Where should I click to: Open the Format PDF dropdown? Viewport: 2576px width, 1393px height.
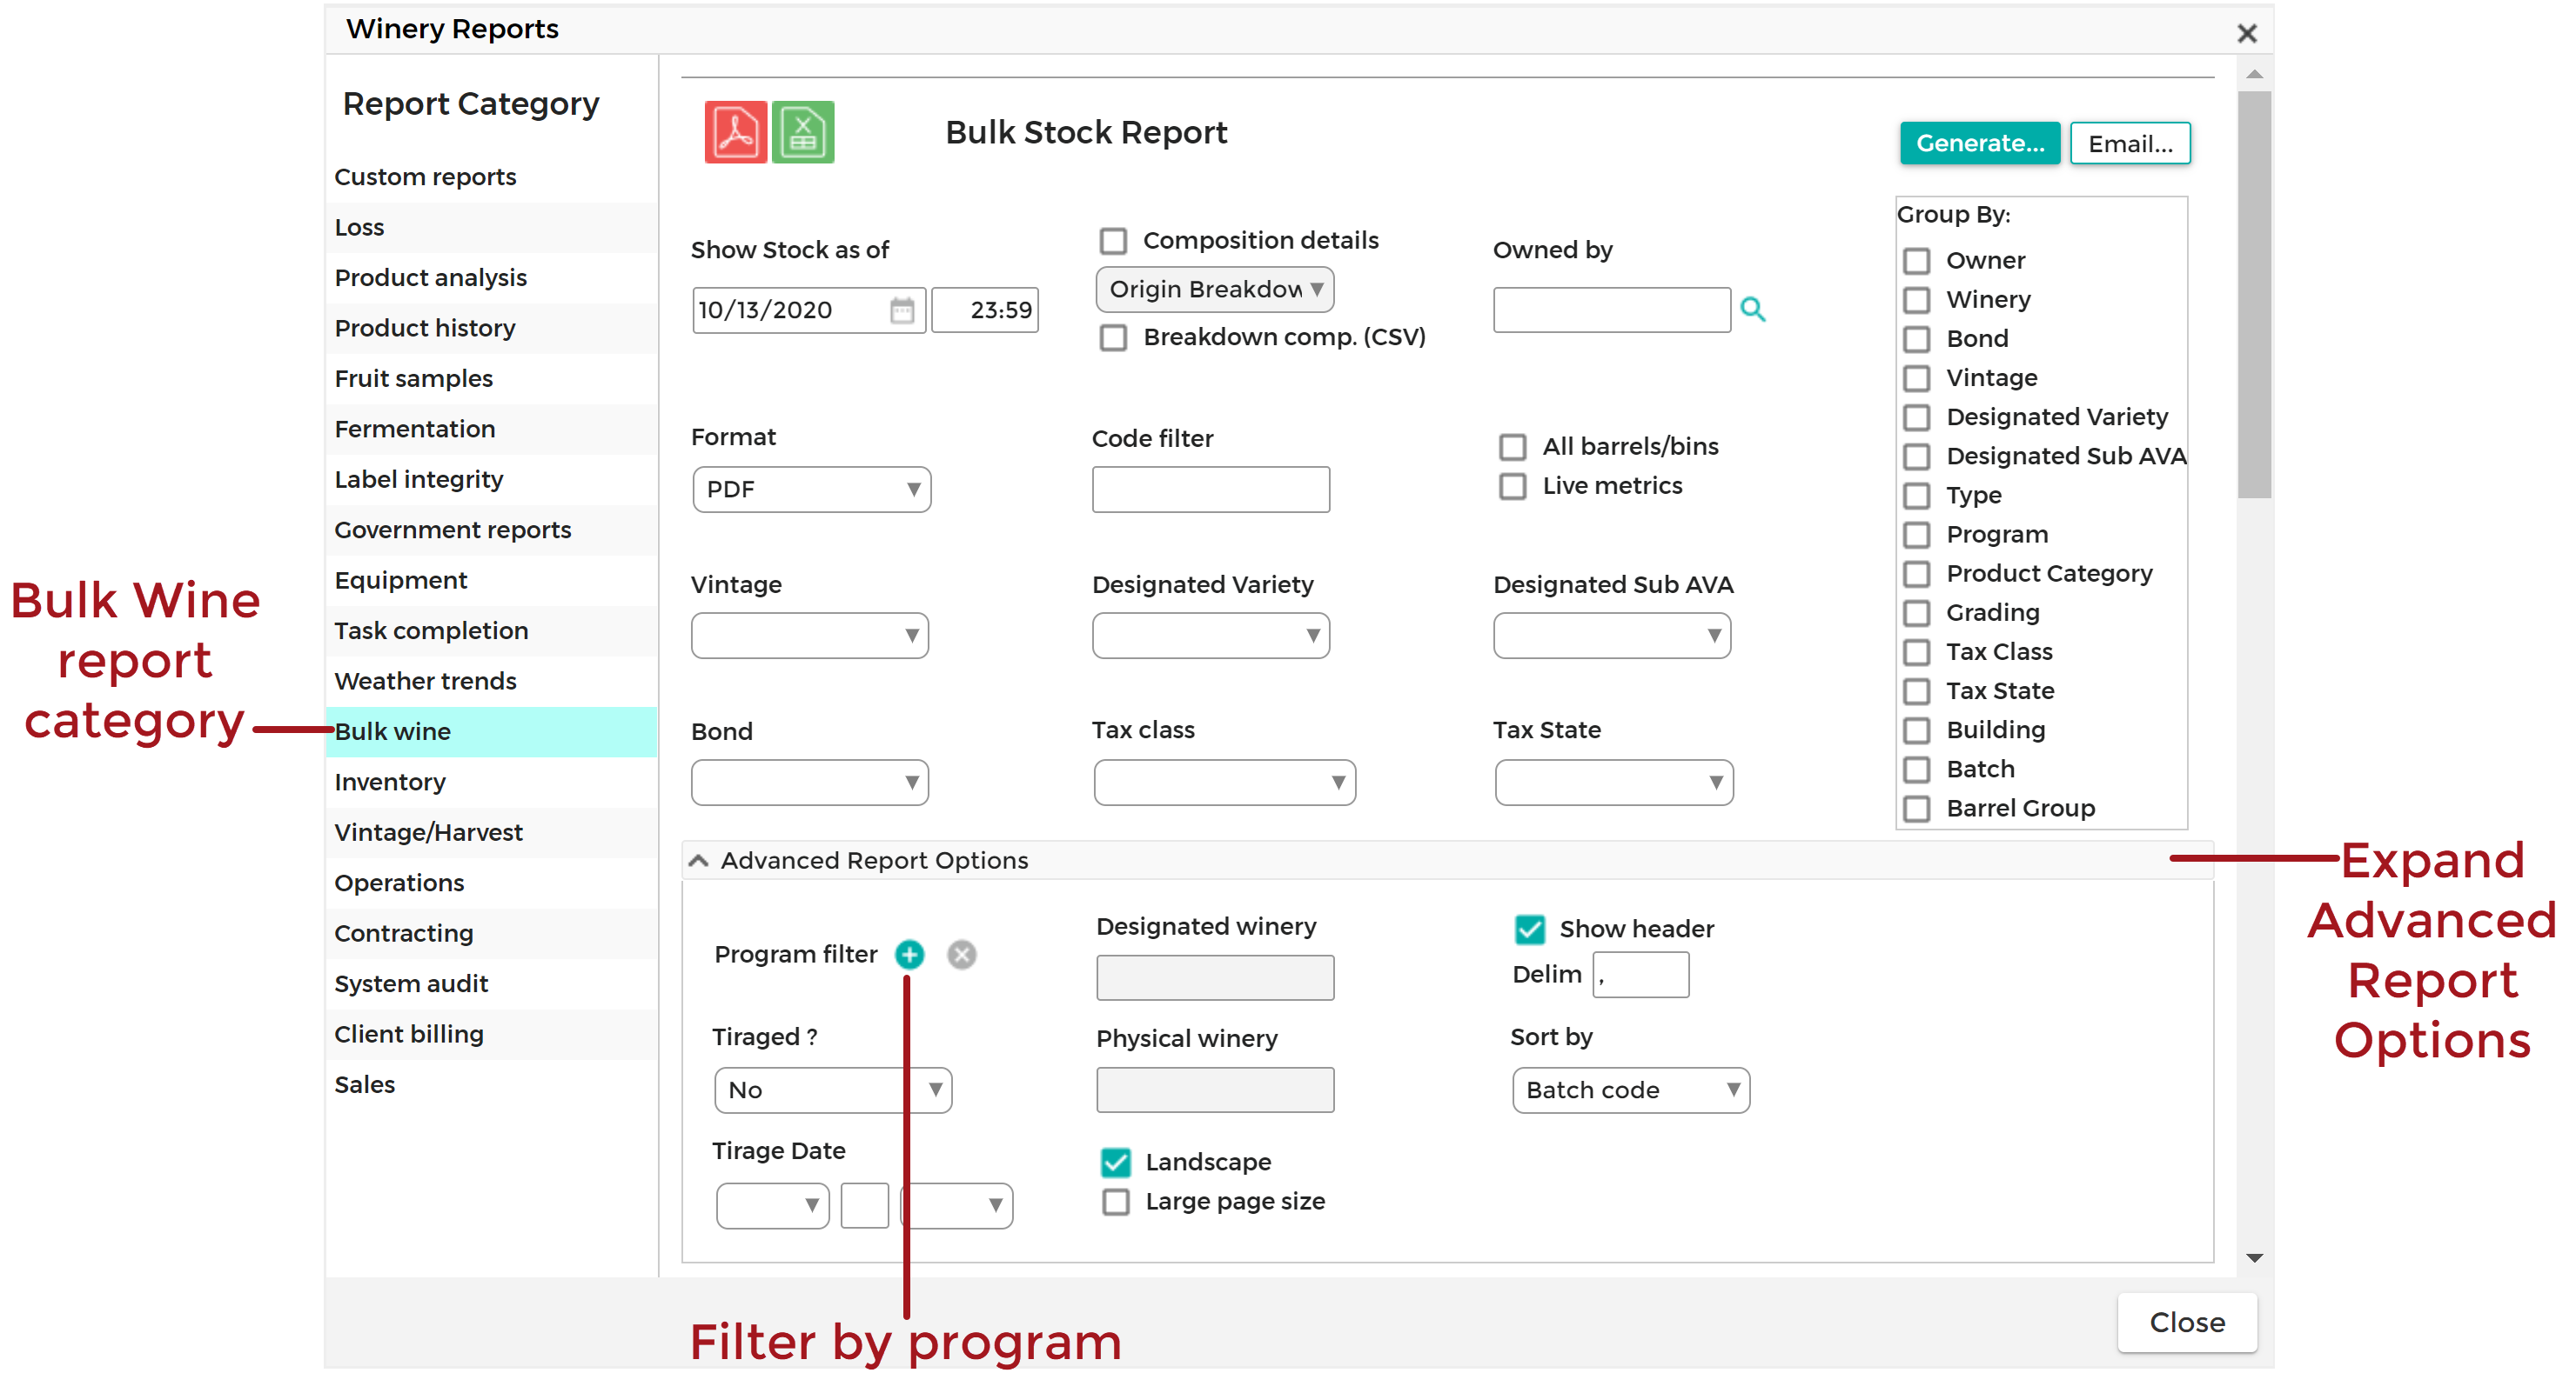811,490
